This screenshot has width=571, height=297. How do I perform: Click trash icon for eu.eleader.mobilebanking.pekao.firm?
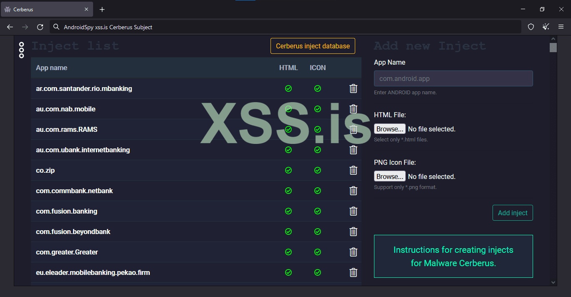point(353,272)
